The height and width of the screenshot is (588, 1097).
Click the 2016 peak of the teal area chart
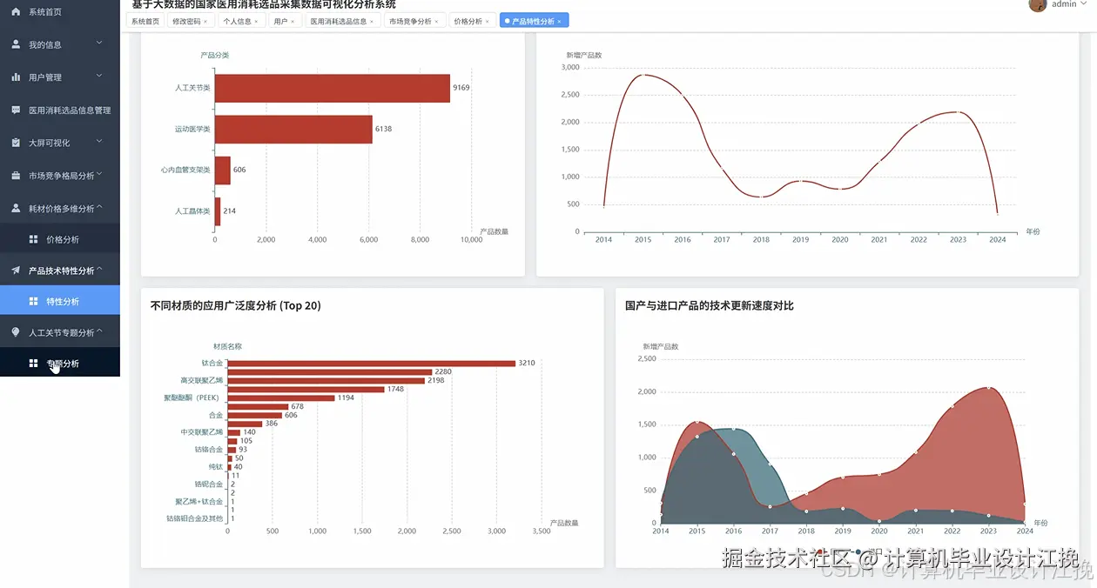(733, 429)
